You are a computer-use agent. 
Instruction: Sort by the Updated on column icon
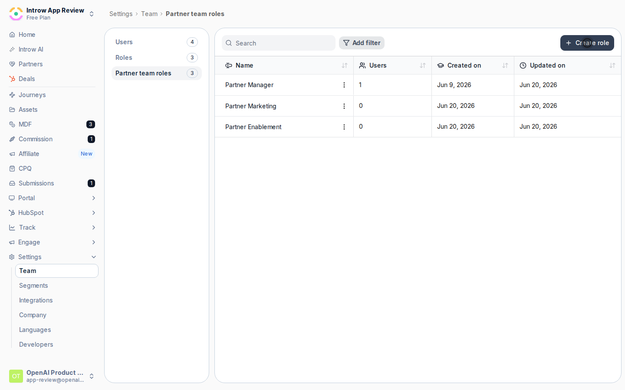pyautogui.click(x=612, y=65)
